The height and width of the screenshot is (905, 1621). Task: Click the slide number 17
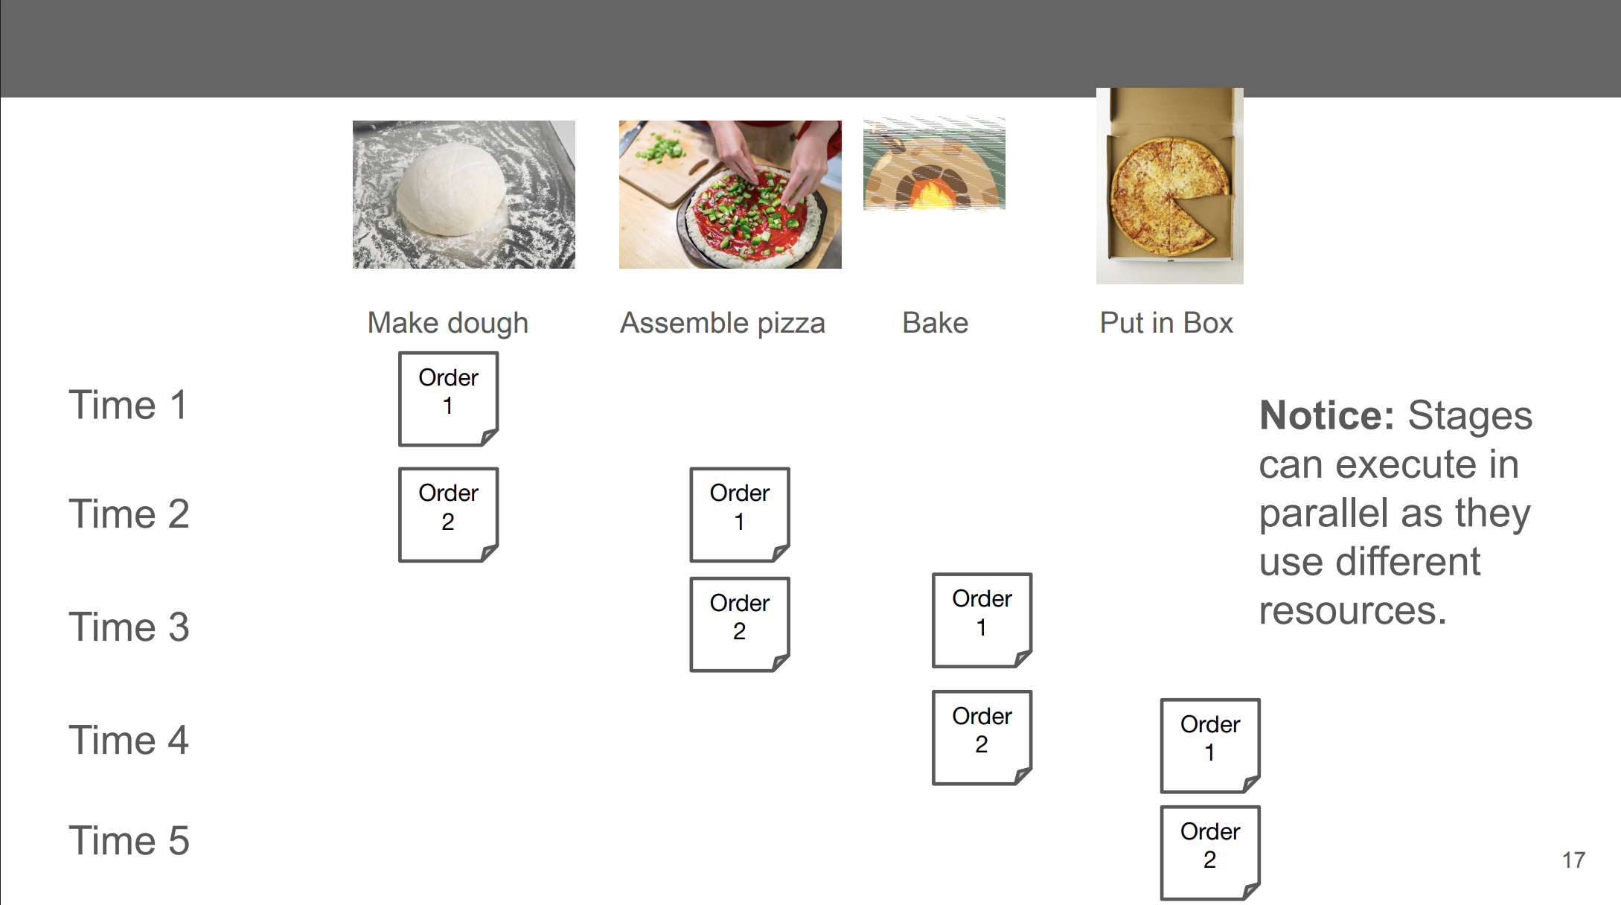(1573, 860)
